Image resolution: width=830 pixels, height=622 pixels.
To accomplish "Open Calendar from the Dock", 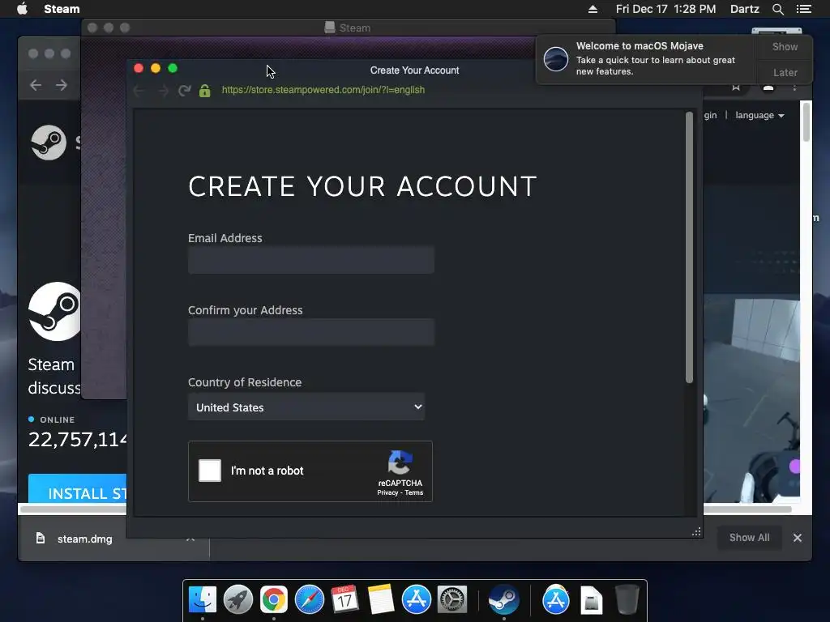I will (x=344, y=599).
